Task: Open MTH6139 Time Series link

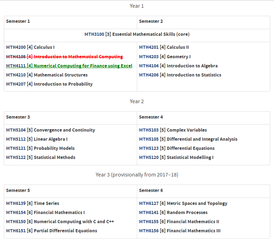Action: (33, 204)
